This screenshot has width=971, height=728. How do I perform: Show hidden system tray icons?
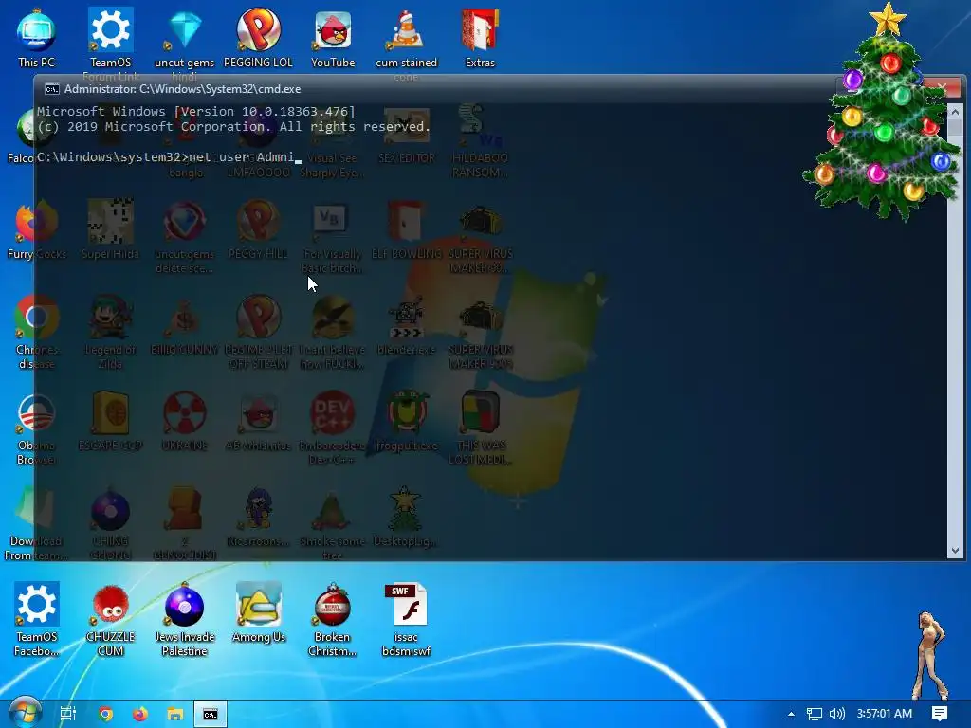791,714
